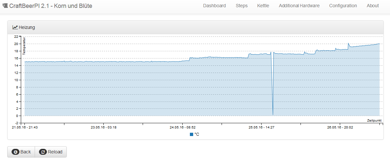Show the About page
This screenshot has width=390, height=161.
372,6
